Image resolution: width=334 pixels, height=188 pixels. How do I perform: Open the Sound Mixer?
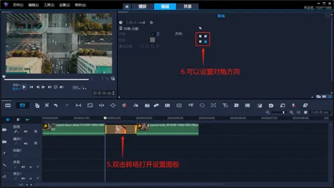[x=136, y=105]
